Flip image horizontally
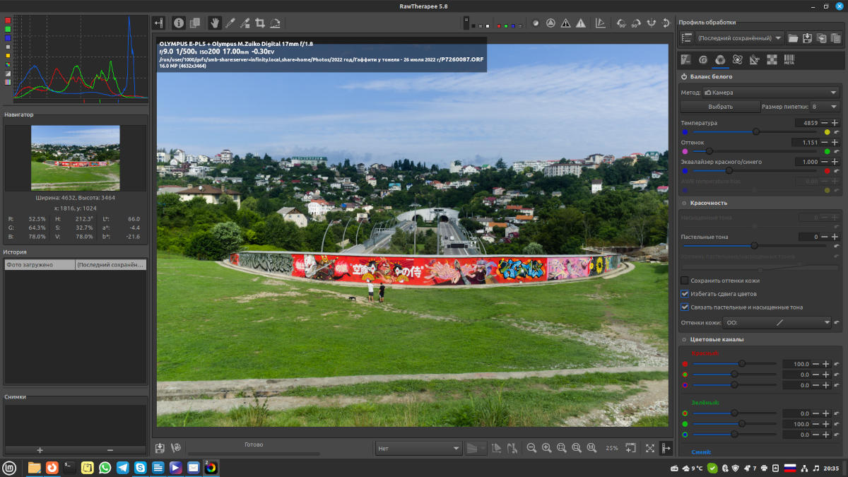Screen dimensions: 848x477 click(x=651, y=23)
